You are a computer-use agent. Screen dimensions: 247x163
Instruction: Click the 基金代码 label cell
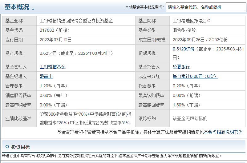[x=19, y=30]
